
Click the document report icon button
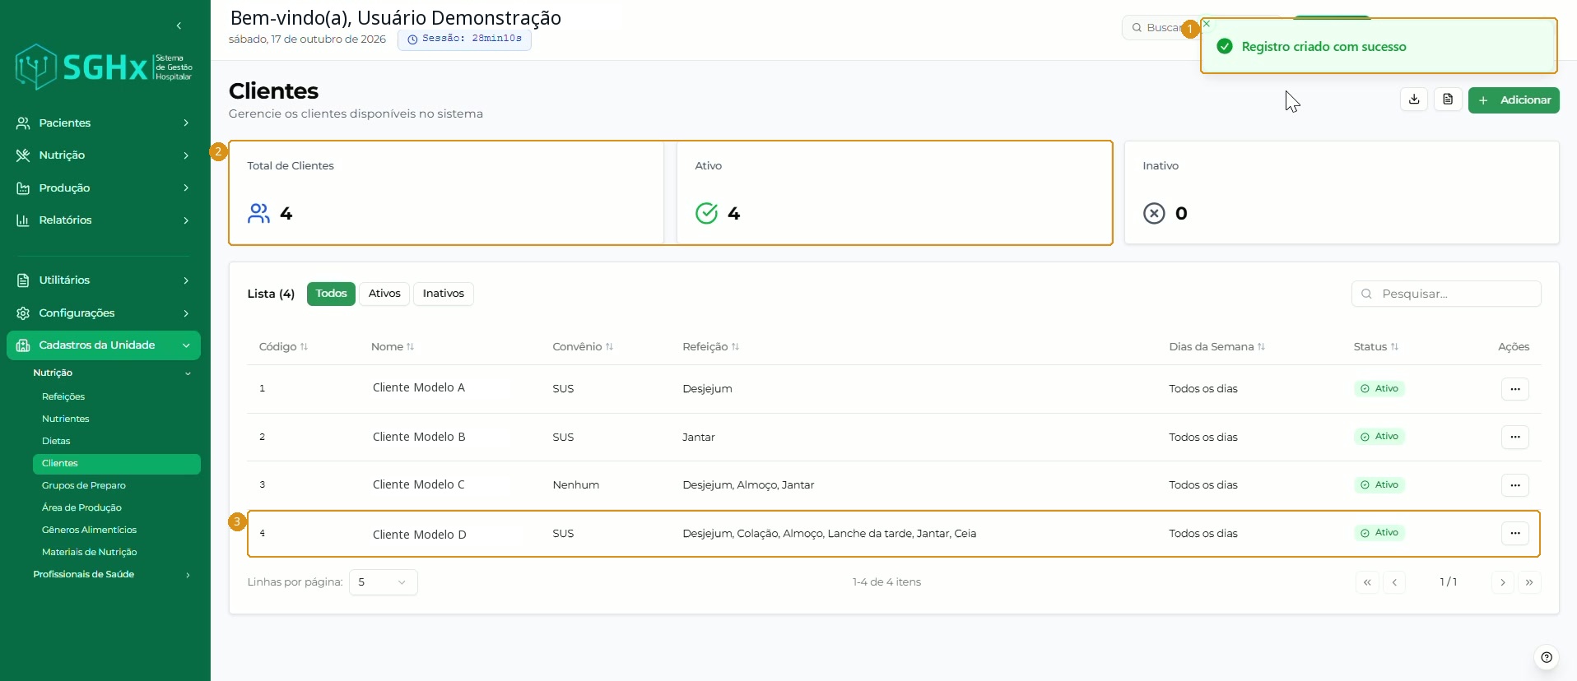coord(1448,100)
